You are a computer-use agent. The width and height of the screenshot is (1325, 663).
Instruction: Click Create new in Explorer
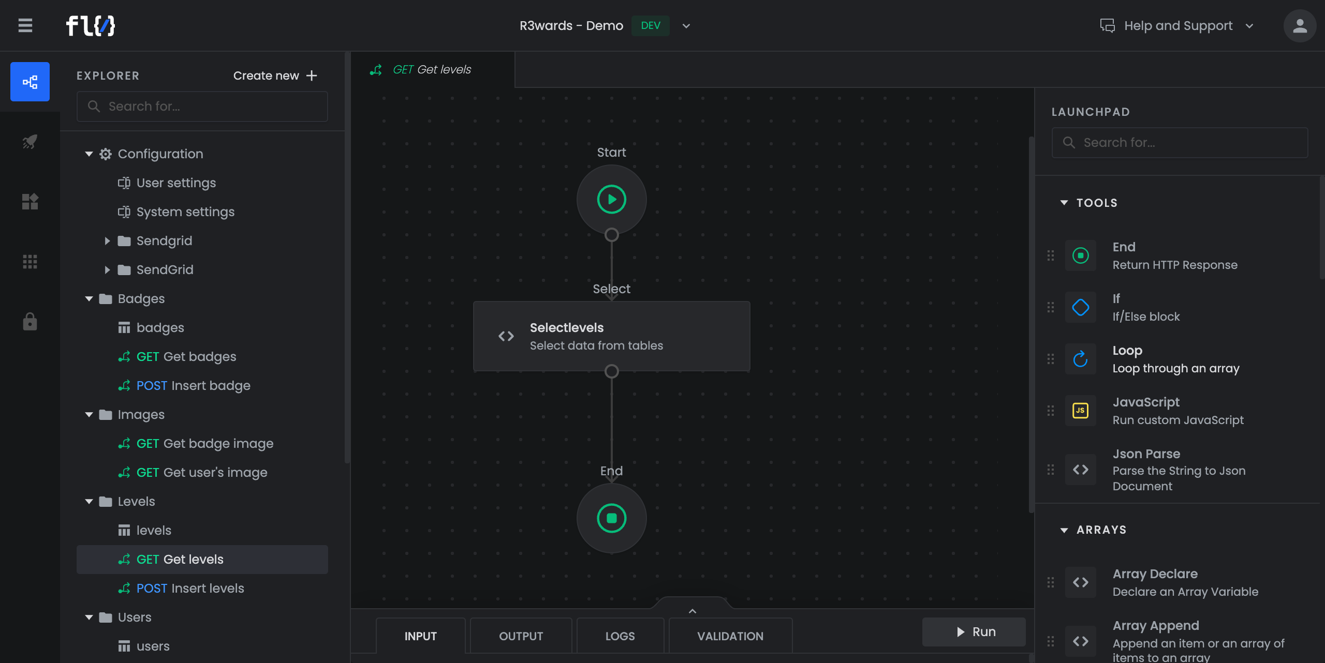pos(275,76)
